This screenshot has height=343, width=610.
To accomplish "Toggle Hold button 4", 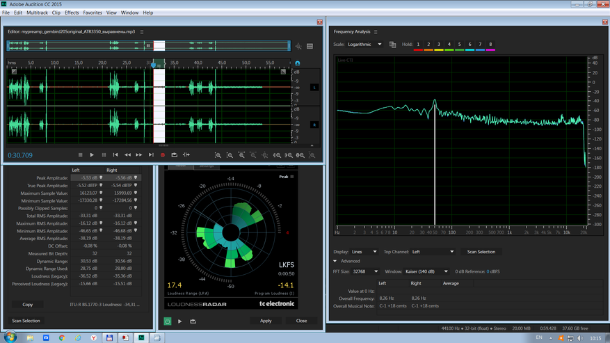I will (x=449, y=45).
